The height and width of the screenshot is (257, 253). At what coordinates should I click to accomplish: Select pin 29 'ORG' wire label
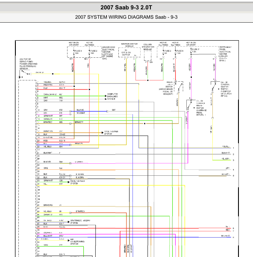pyautogui.click(x=46, y=168)
